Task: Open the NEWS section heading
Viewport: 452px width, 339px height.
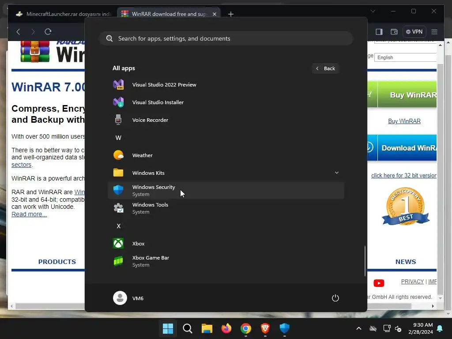Action: (406, 262)
